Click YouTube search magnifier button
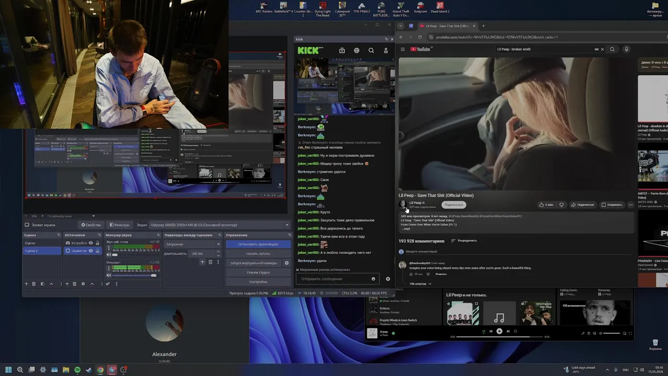This screenshot has width=668, height=376. click(612, 49)
